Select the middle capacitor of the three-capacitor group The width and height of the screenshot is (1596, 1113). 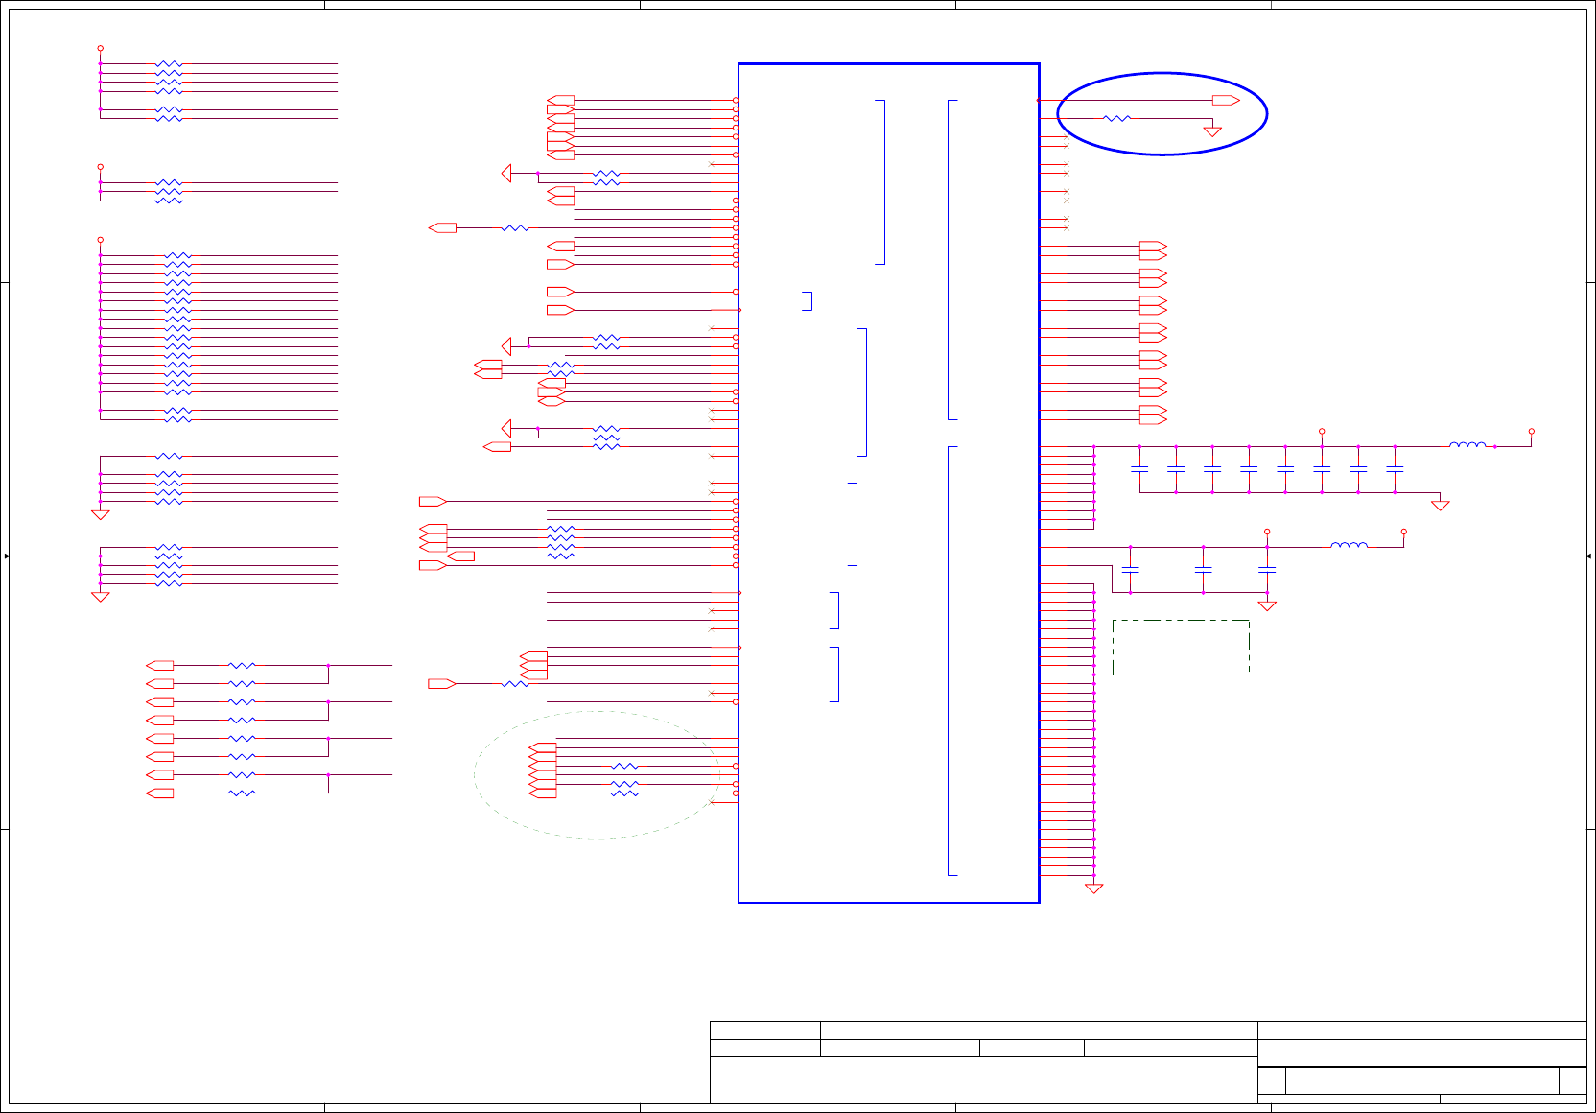1203,570
